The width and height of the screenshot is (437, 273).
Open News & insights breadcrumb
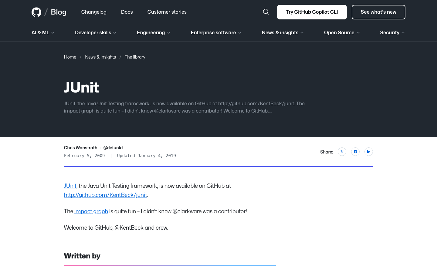click(x=100, y=57)
